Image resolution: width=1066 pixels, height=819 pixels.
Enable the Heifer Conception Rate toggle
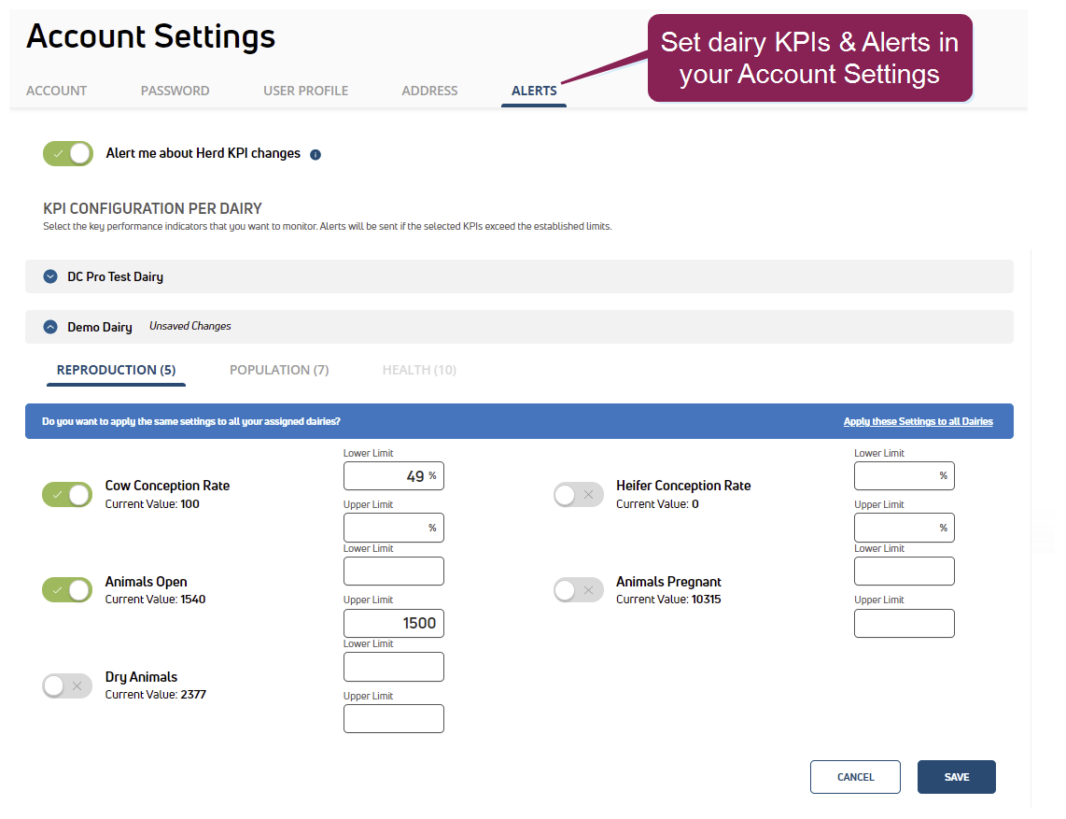tap(579, 495)
